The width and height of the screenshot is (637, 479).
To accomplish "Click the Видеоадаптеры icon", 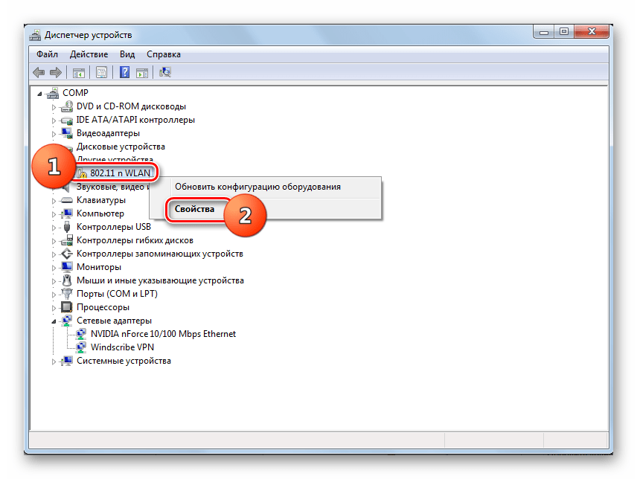I will 67,133.
